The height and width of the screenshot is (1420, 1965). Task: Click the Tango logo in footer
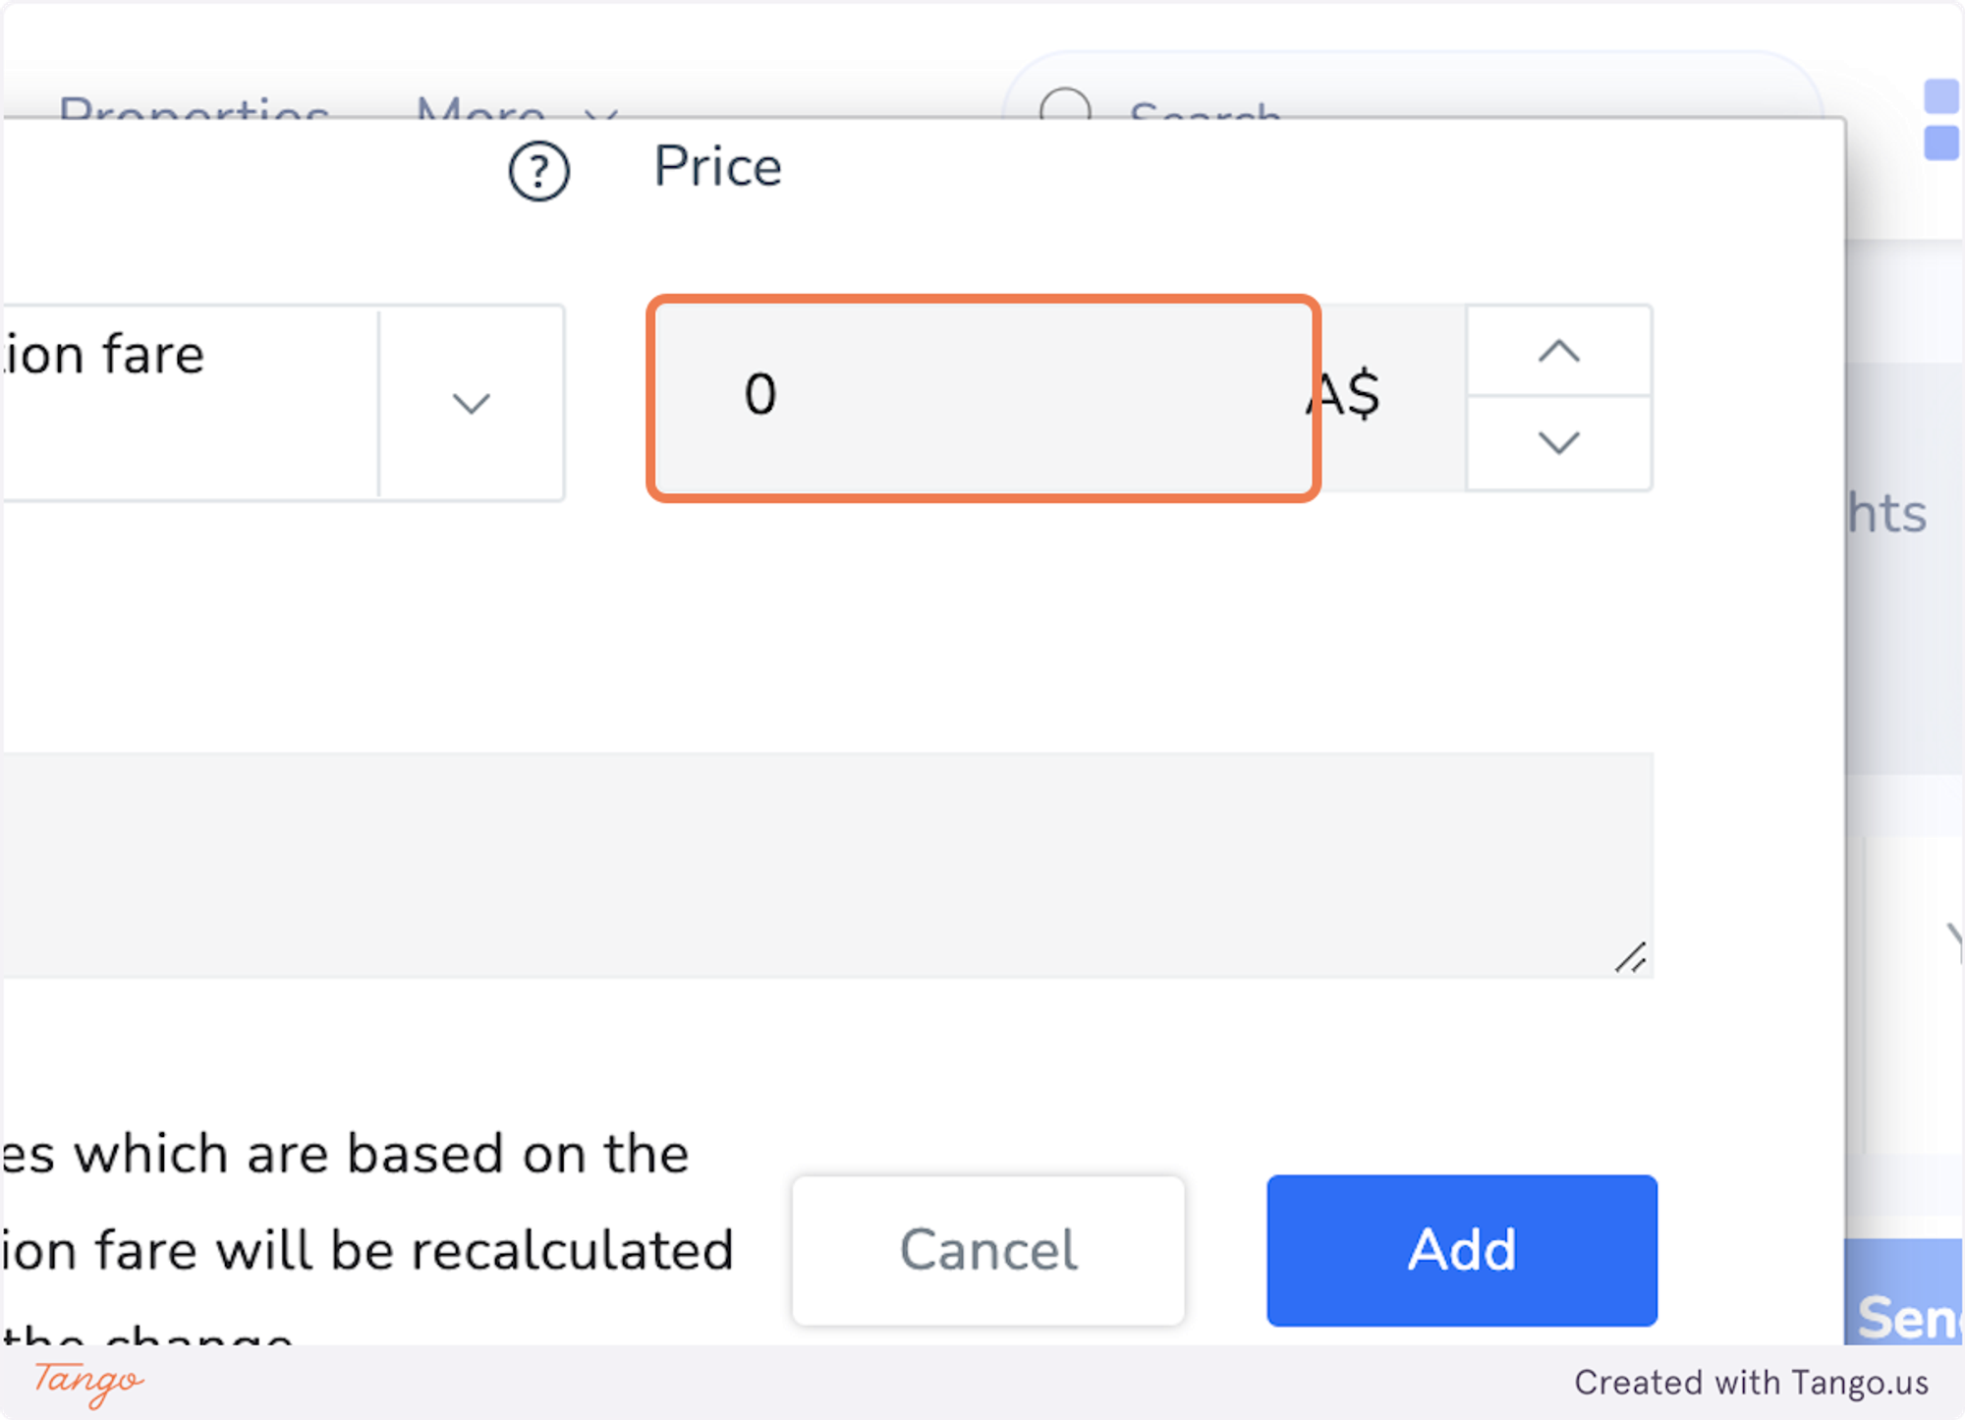(x=88, y=1382)
